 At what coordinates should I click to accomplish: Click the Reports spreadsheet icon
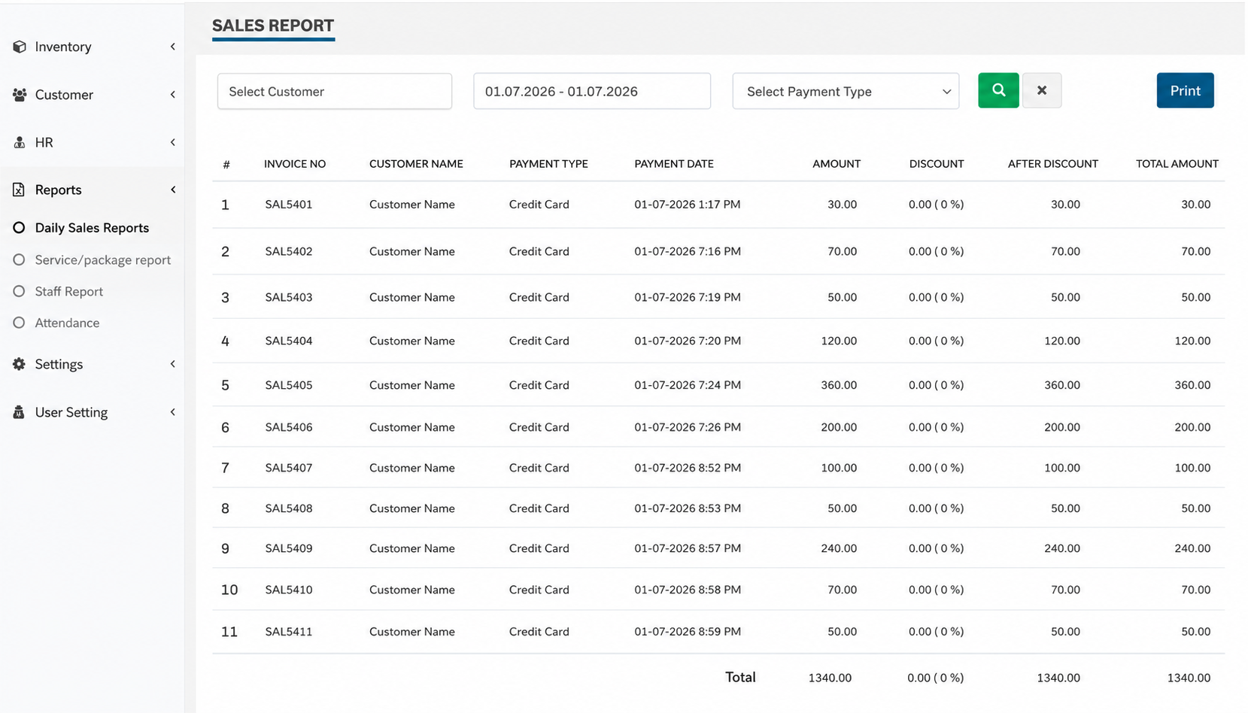(19, 190)
